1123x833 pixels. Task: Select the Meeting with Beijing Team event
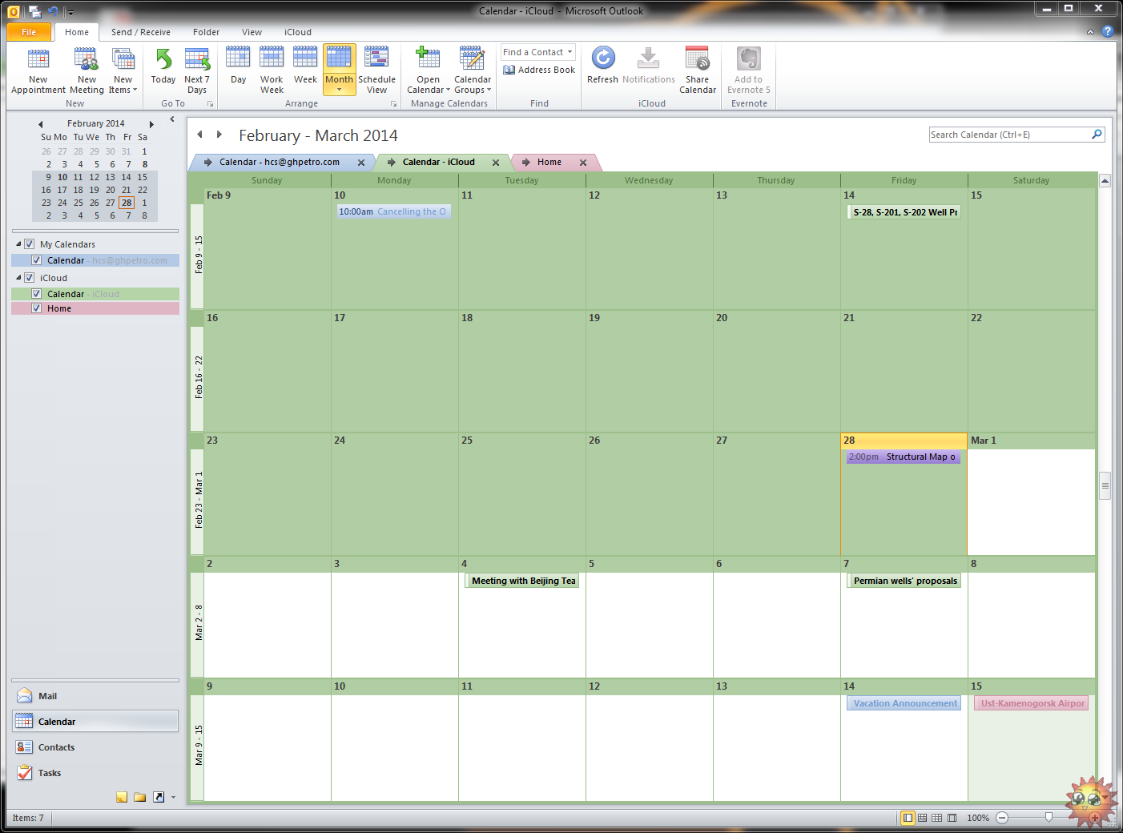(x=521, y=581)
